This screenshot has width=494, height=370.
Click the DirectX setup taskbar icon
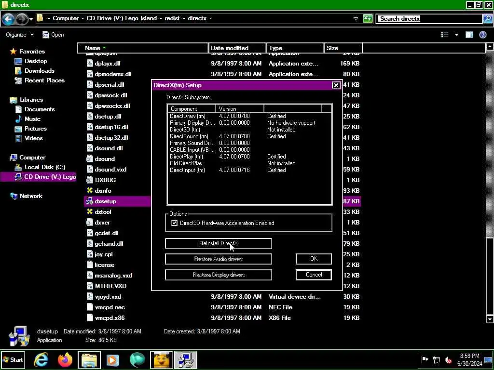pyautogui.click(x=186, y=359)
